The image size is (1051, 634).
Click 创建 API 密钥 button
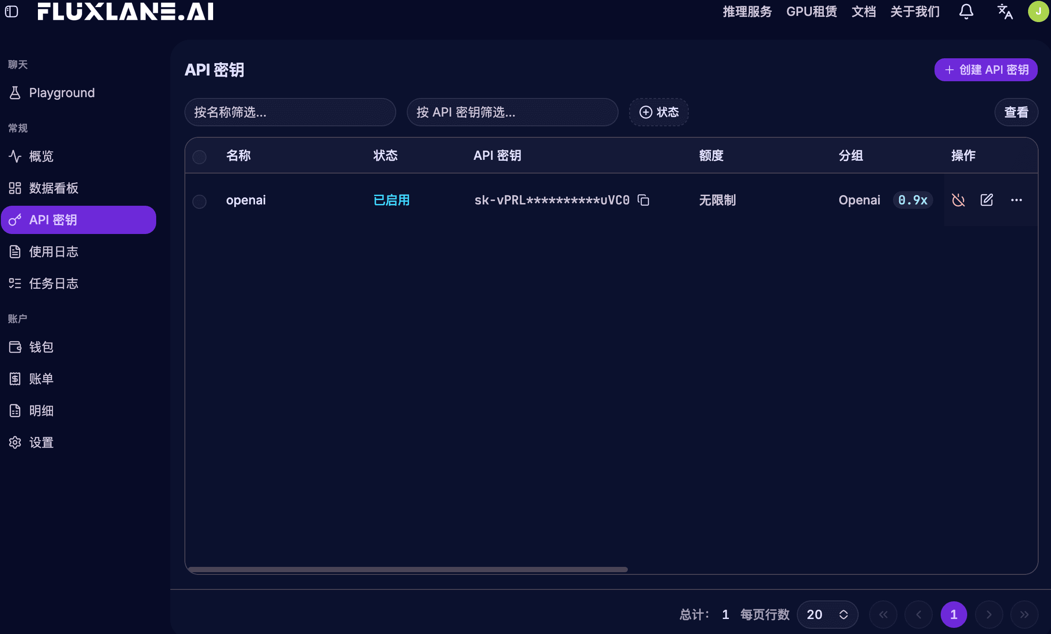986,70
